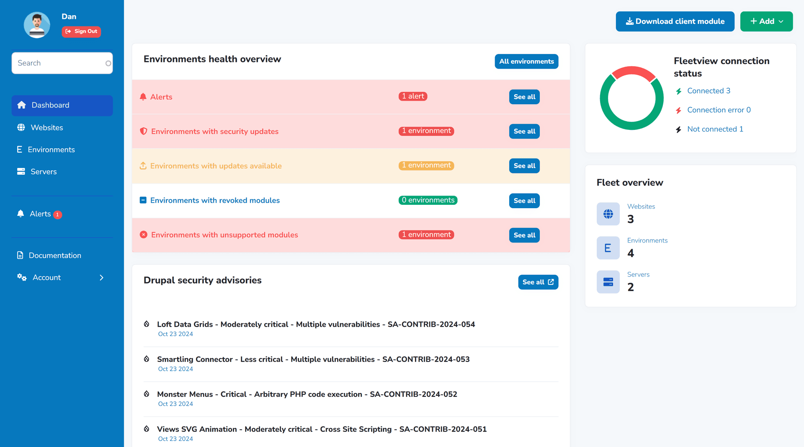Click the Servers icon in Fleet overview
This screenshot has height=447, width=804.
coord(608,282)
